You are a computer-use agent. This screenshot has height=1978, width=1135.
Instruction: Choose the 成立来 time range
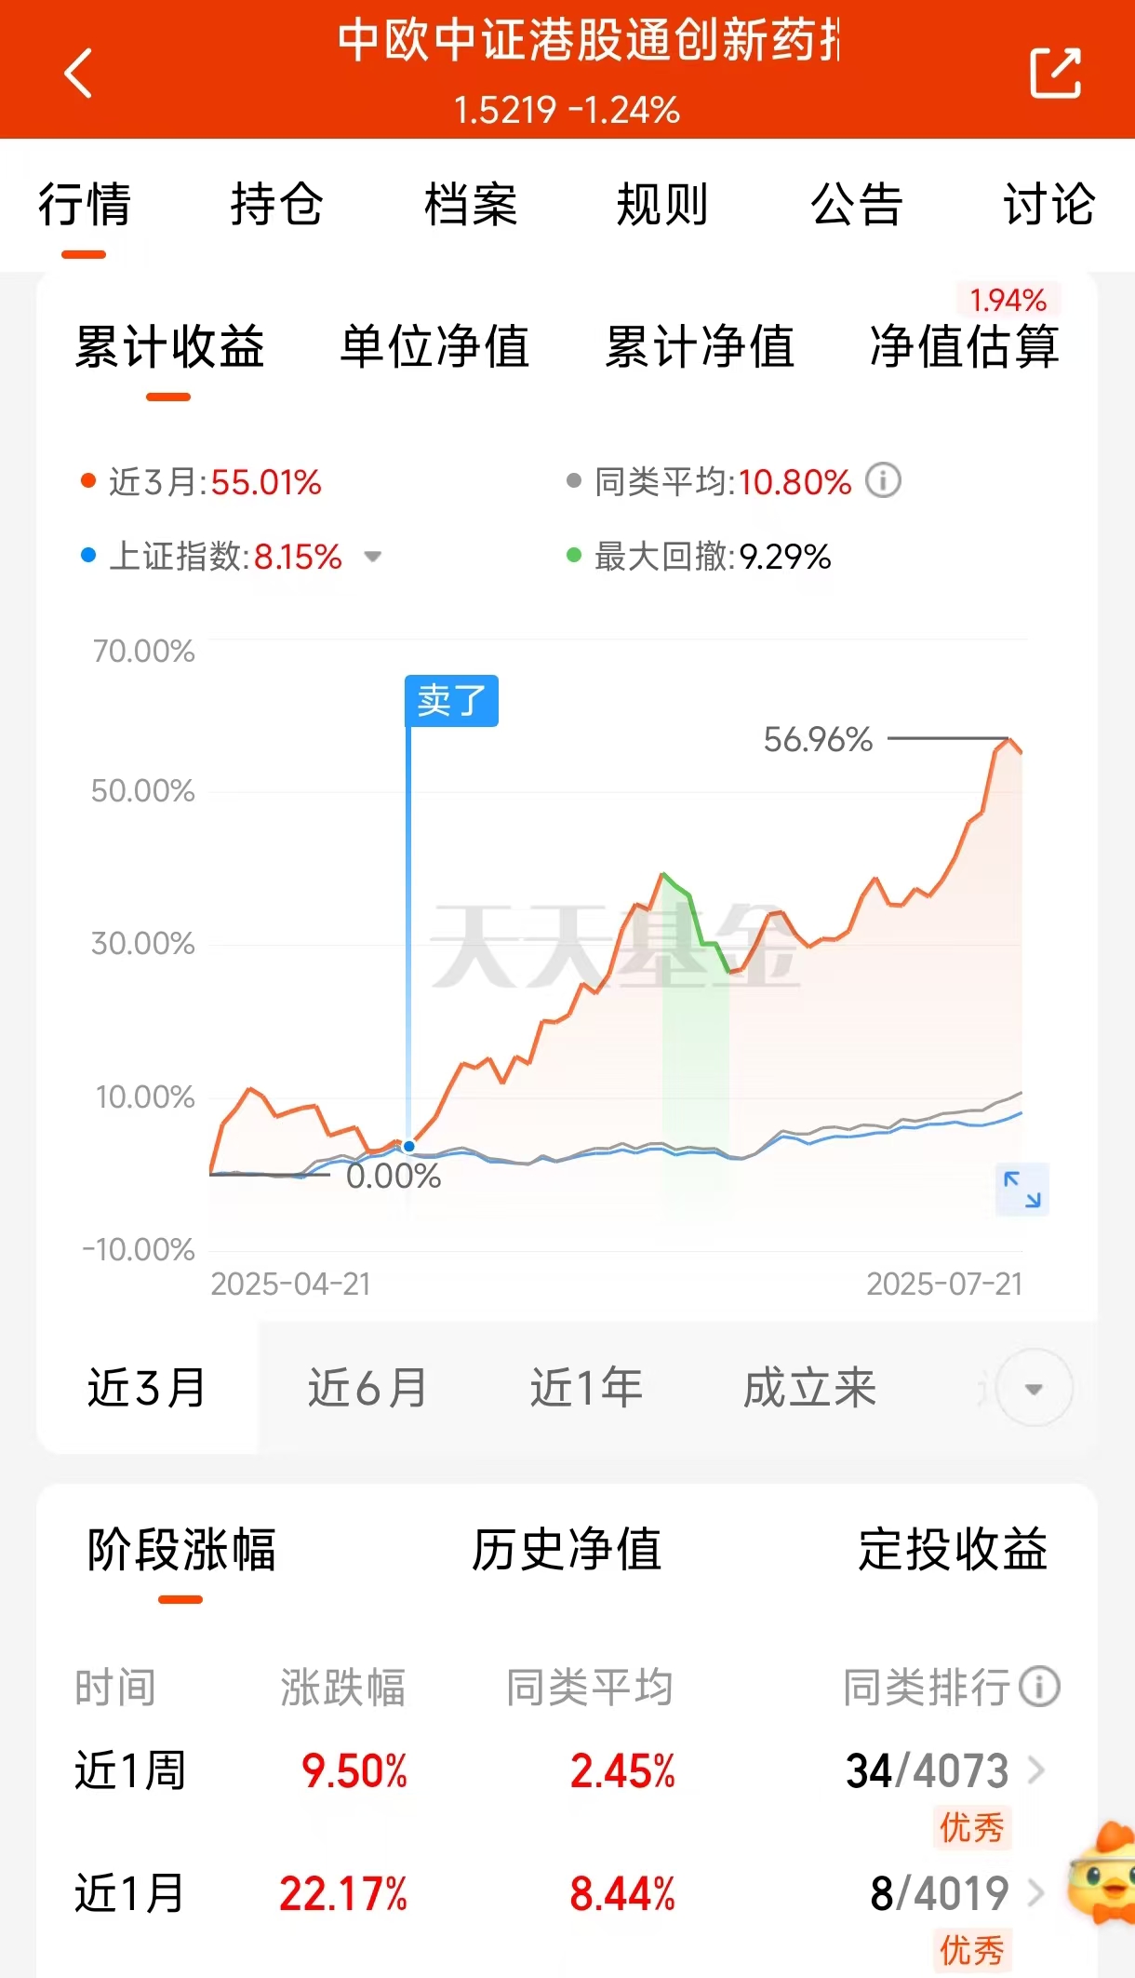(x=809, y=1388)
